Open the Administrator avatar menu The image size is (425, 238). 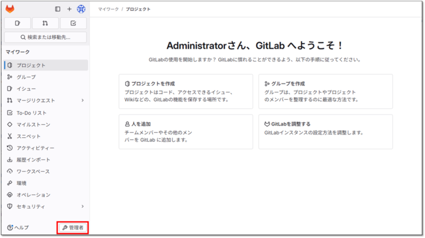point(81,9)
